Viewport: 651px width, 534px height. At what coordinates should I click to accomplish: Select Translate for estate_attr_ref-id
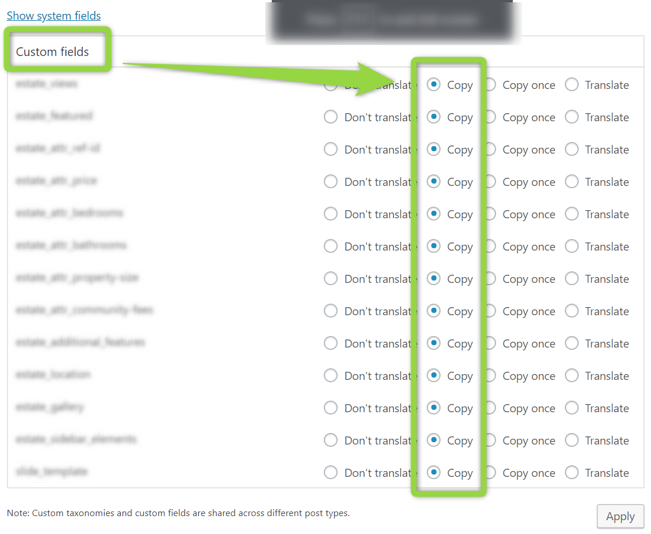(x=572, y=150)
